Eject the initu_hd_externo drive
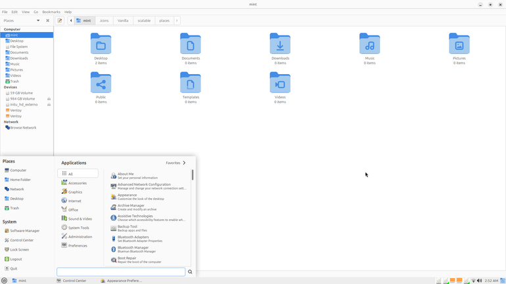Viewport: 506px width, 284px height. pos(49,105)
